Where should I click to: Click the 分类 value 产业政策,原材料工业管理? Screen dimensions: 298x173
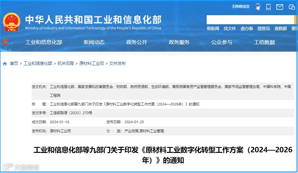point(144,131)
